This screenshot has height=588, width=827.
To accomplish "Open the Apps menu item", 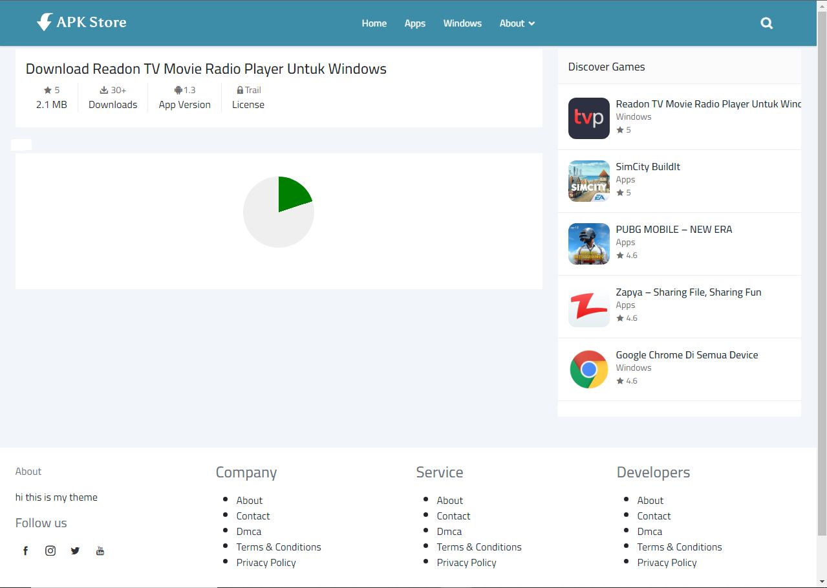I will coord(414,23).
